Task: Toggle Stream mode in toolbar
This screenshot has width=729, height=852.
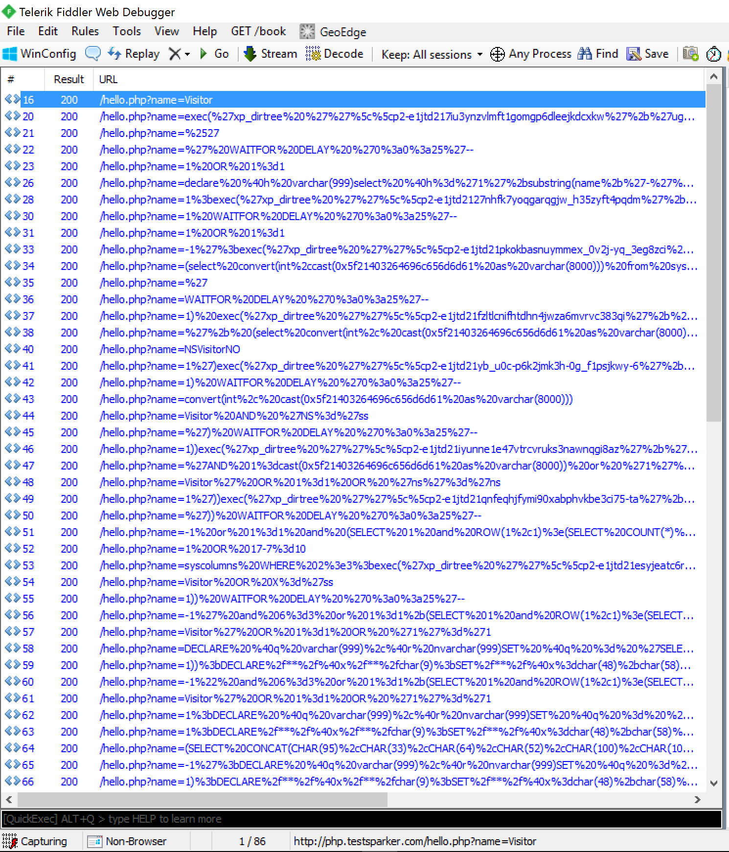Action: (271, 54)
